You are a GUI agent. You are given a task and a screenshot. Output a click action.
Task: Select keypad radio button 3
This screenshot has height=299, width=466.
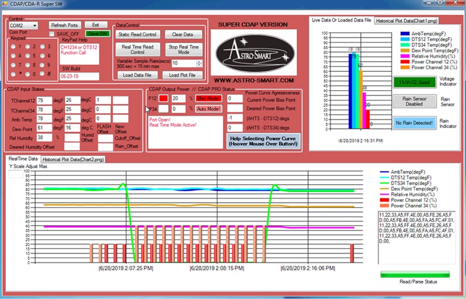tap(42, 47)
